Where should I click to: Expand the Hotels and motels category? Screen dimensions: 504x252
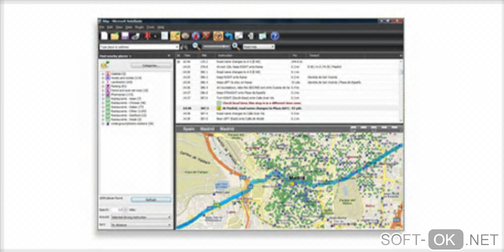103,78
